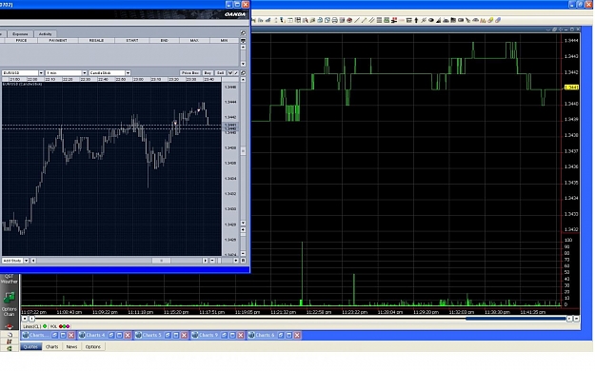Close the Charts 5 window tab
The image size is (595, 371).
pyautogui.click(x=184, y=336)
